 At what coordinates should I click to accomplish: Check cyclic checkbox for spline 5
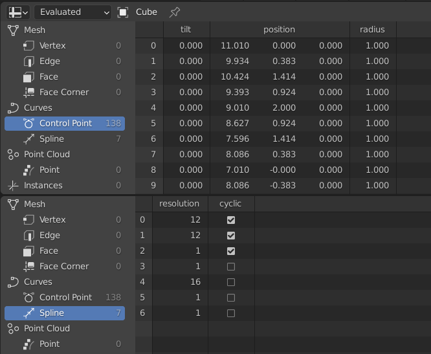click(231, 298)
